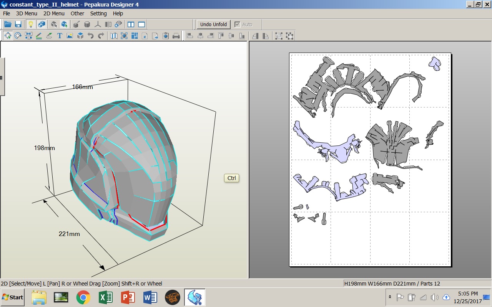Image resolution: width=492 pixels, height=307 pixels.
Task: Click the ungroup parts icon
Action: pyautogui.click(x=289, y=36)
